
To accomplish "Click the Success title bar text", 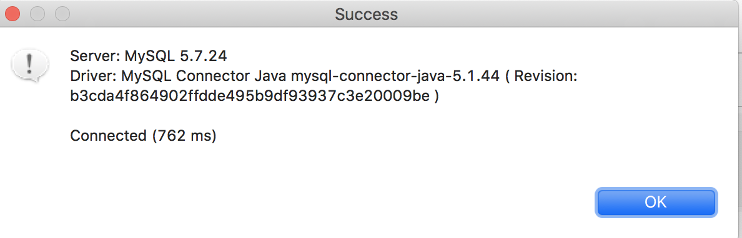I will pyautogui.click(x=366, y=14).
